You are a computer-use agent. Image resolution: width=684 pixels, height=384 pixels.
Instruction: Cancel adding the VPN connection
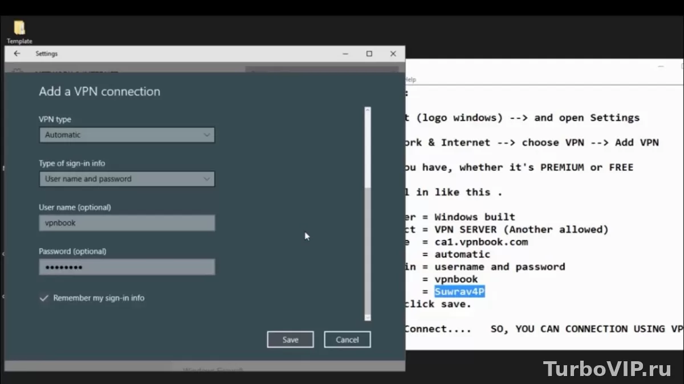(347, 340)
